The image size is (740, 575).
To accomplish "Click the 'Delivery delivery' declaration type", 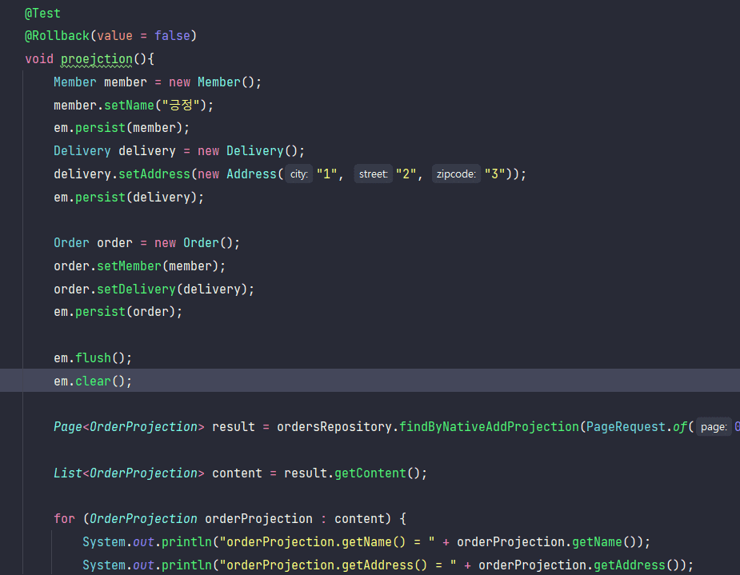I will [x=82, y=151].
